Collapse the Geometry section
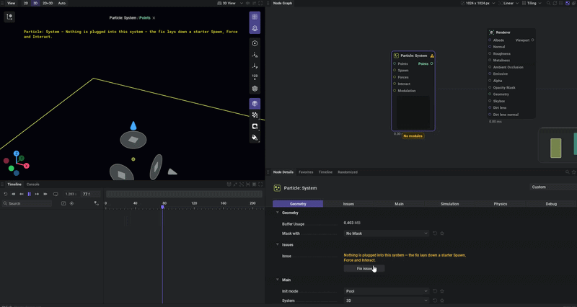Image resolution: width=577 pixels, height=307 pixels. coord(278,213)
